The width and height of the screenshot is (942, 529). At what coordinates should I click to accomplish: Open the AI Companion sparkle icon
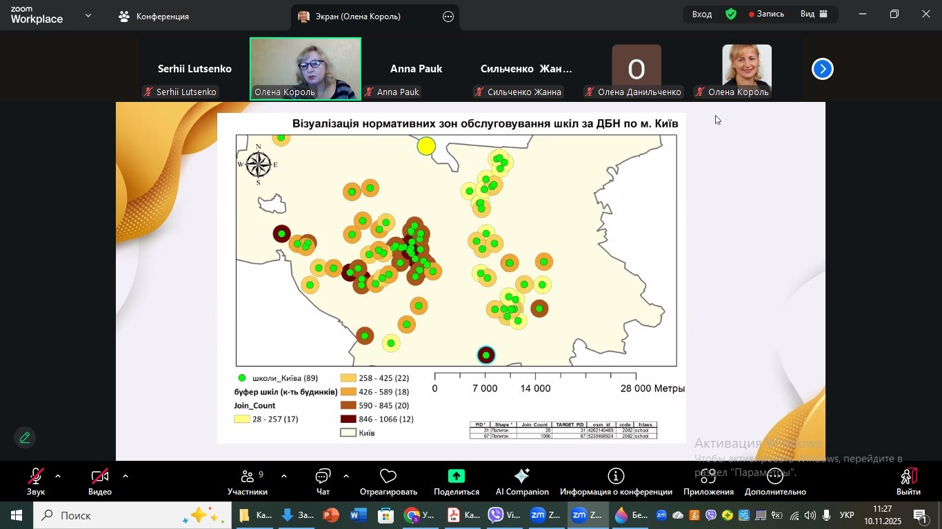(522, 477)
